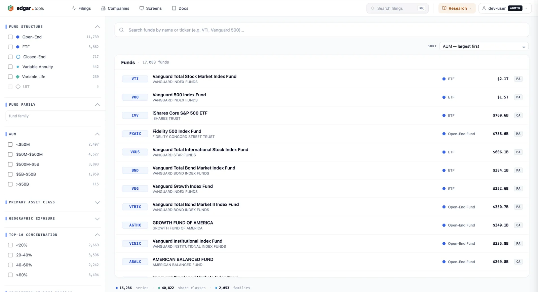Click the VTBIX ticker badge
This screenshot has width=538, height=292.
pos(135,207)
